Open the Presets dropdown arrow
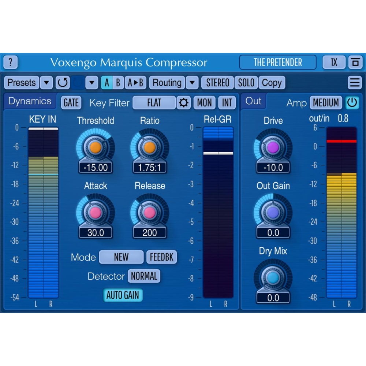Viewport: 366px width, 366px height. (46, 83)
